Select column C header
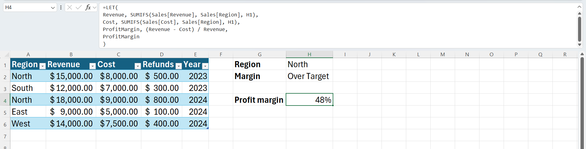Image resolution: width=586 pixels, height=149 pixels. (x=118, y=54)
